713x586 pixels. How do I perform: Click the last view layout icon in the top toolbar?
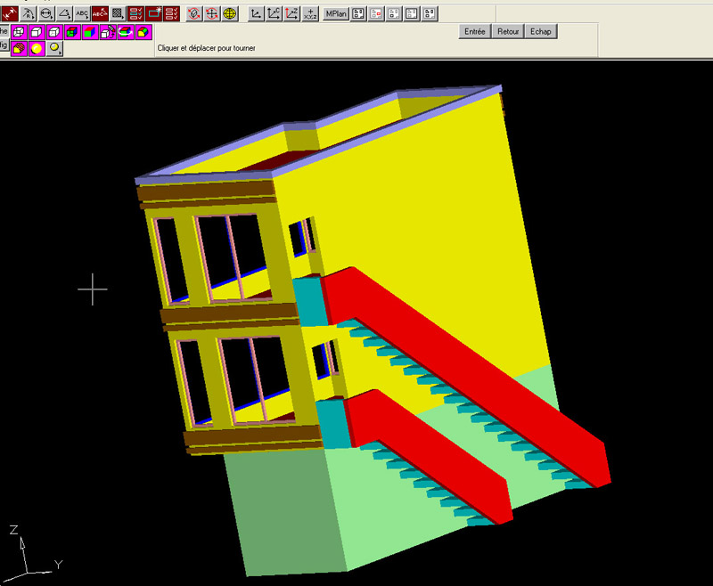pos(430,13)
